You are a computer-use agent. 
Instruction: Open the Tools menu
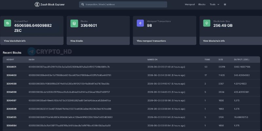[215, 5]
